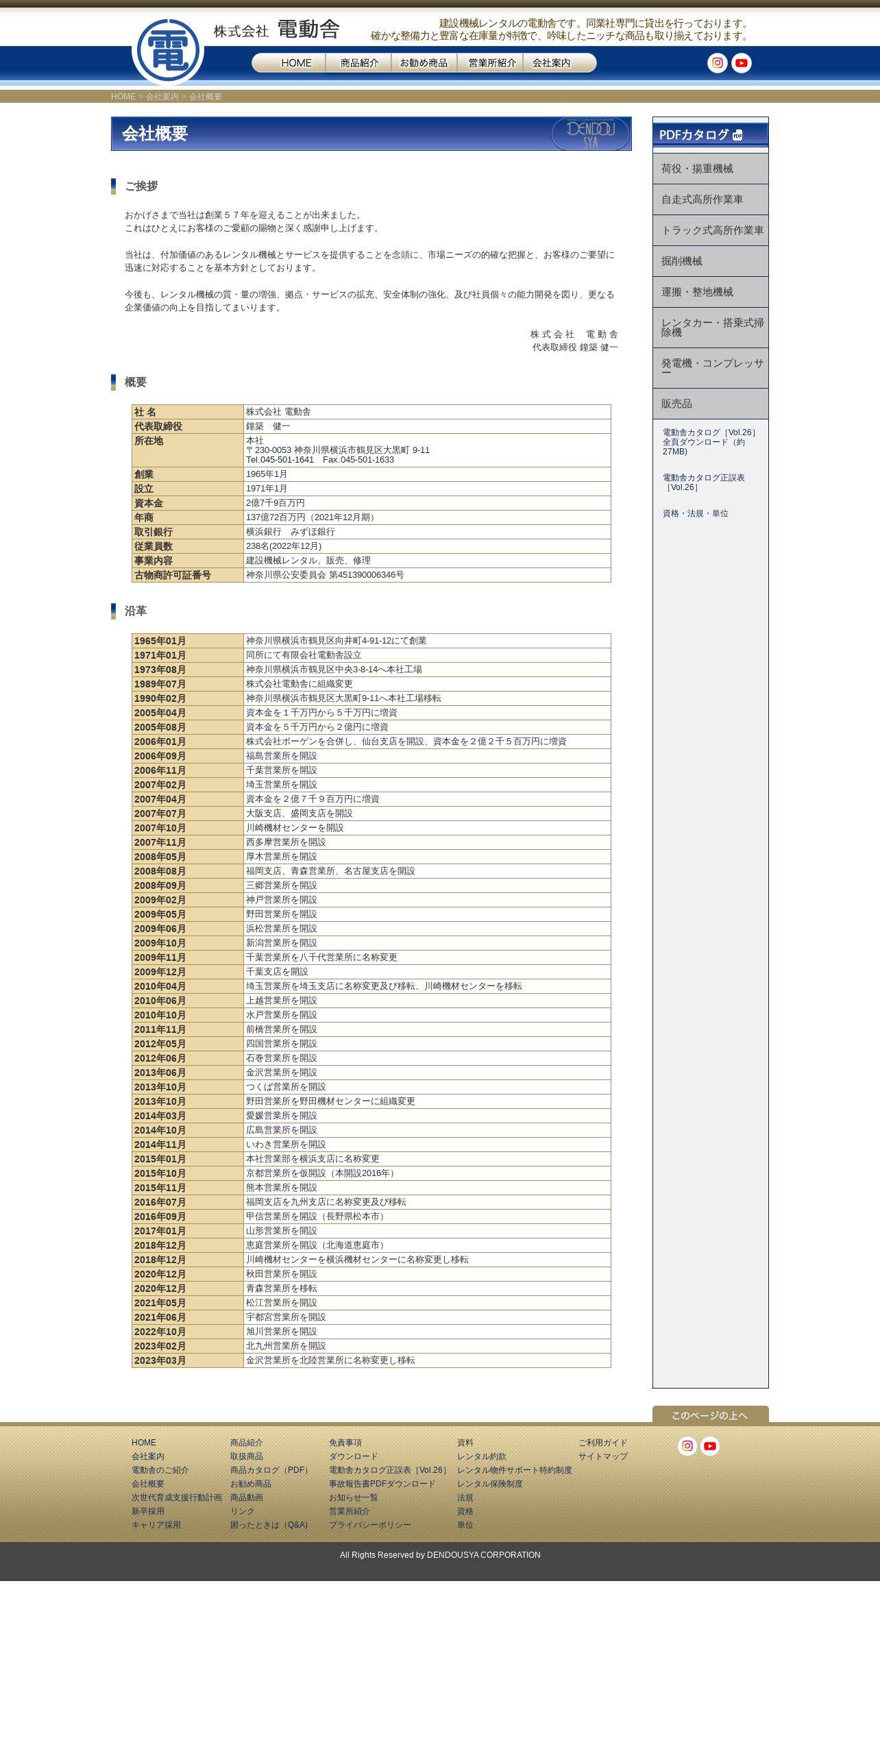Select 代表取締役 鐘築 健一 signature line
The height and width of the screenshot is (1760, 880).
tap(575, 347)
